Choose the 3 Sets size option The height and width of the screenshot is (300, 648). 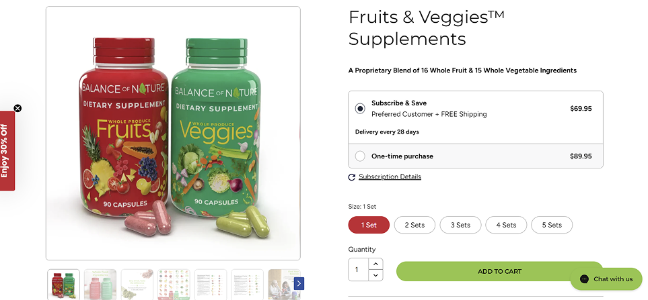pyautogui.click(x=460, y=225)
